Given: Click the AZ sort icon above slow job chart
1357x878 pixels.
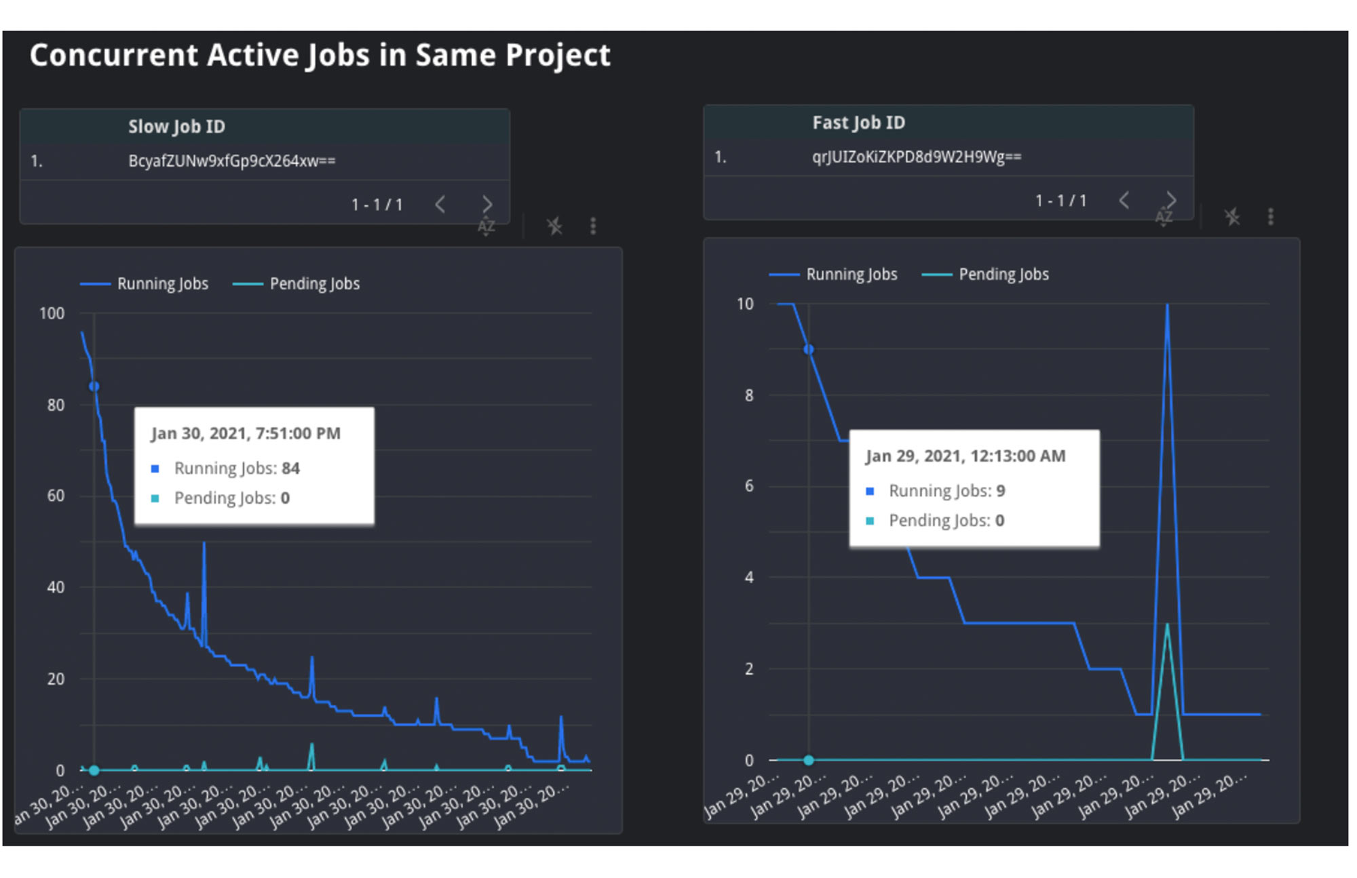Looking at the screenshot, I should tap(486, 227).
